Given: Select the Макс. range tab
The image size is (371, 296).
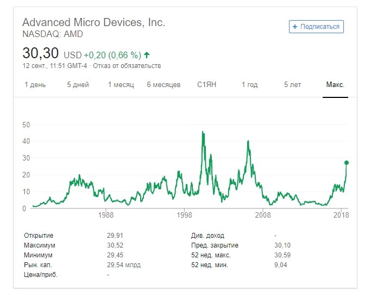Looking at the screenshot, I should [335, 85].
